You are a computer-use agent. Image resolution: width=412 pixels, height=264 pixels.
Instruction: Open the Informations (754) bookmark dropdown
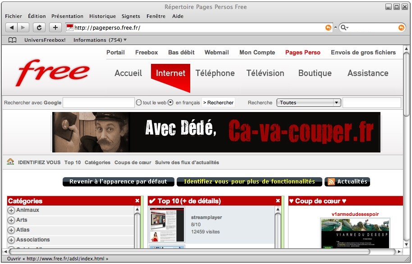click(100, 40)
